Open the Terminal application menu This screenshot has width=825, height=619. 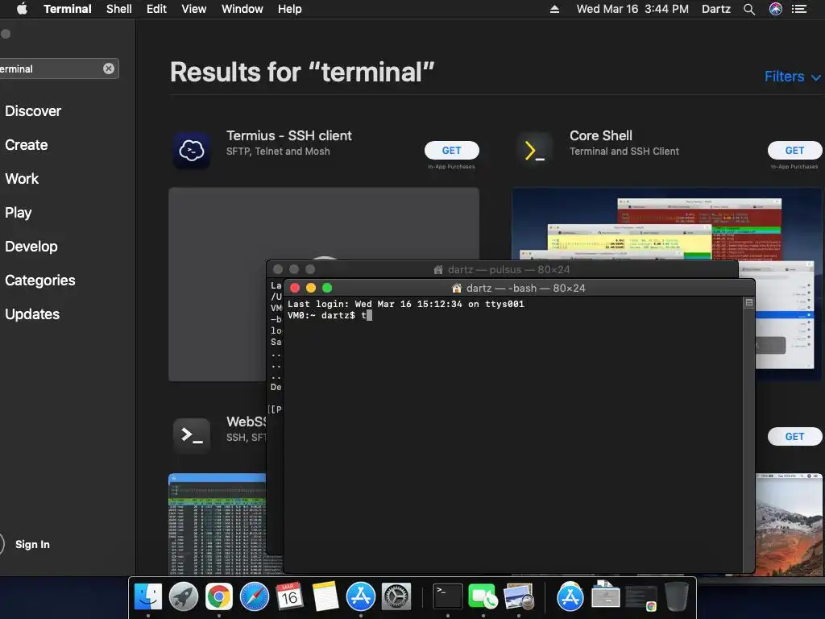point(68,9)
